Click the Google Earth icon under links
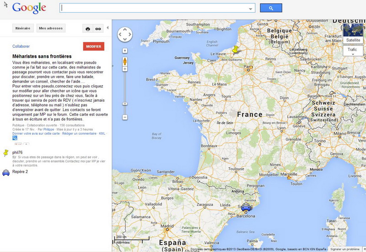 [15, 138]
